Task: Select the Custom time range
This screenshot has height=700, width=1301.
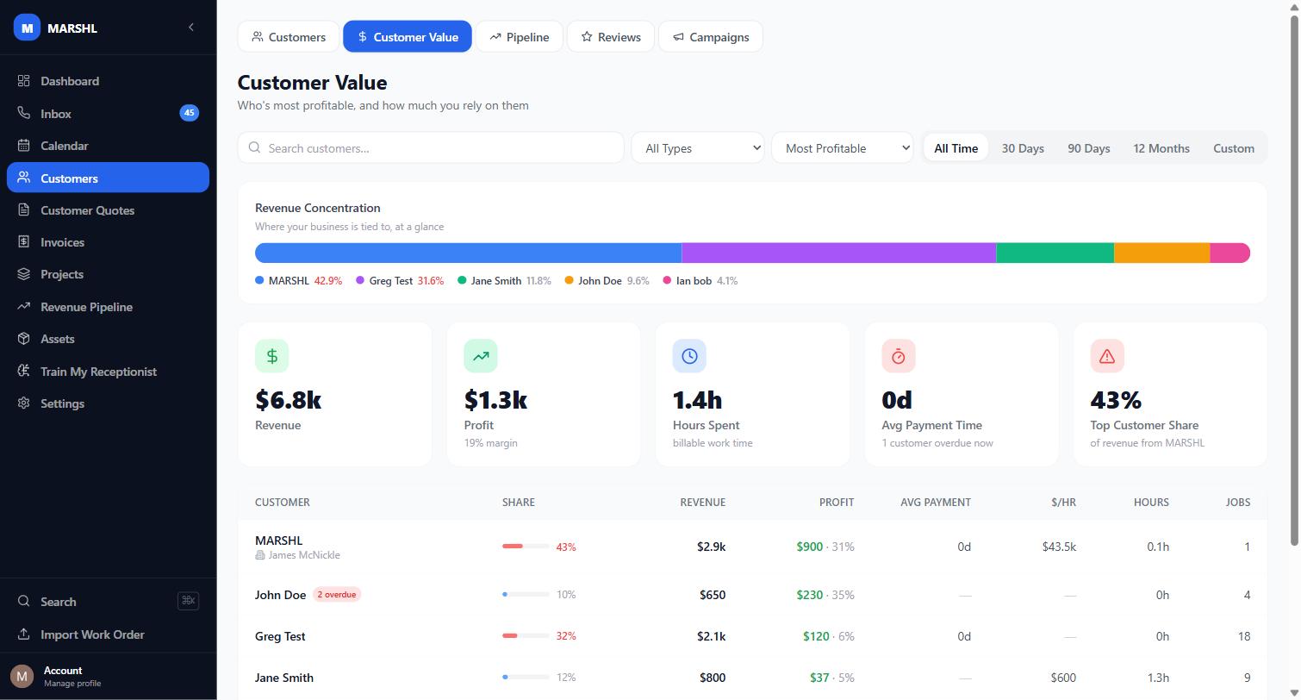Action: pyautogui.click(x=1234, y=148)
